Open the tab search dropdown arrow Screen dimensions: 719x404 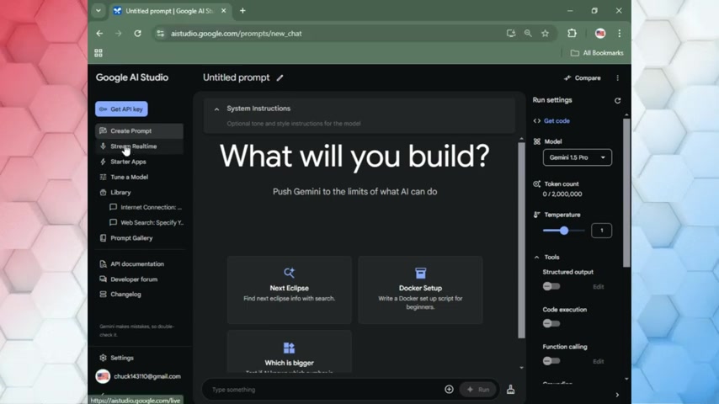pos(99,11)
